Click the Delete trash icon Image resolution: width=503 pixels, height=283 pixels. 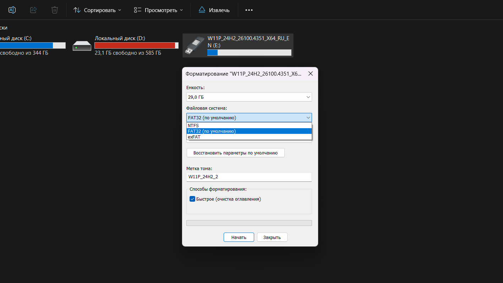(x=55, y=10)
